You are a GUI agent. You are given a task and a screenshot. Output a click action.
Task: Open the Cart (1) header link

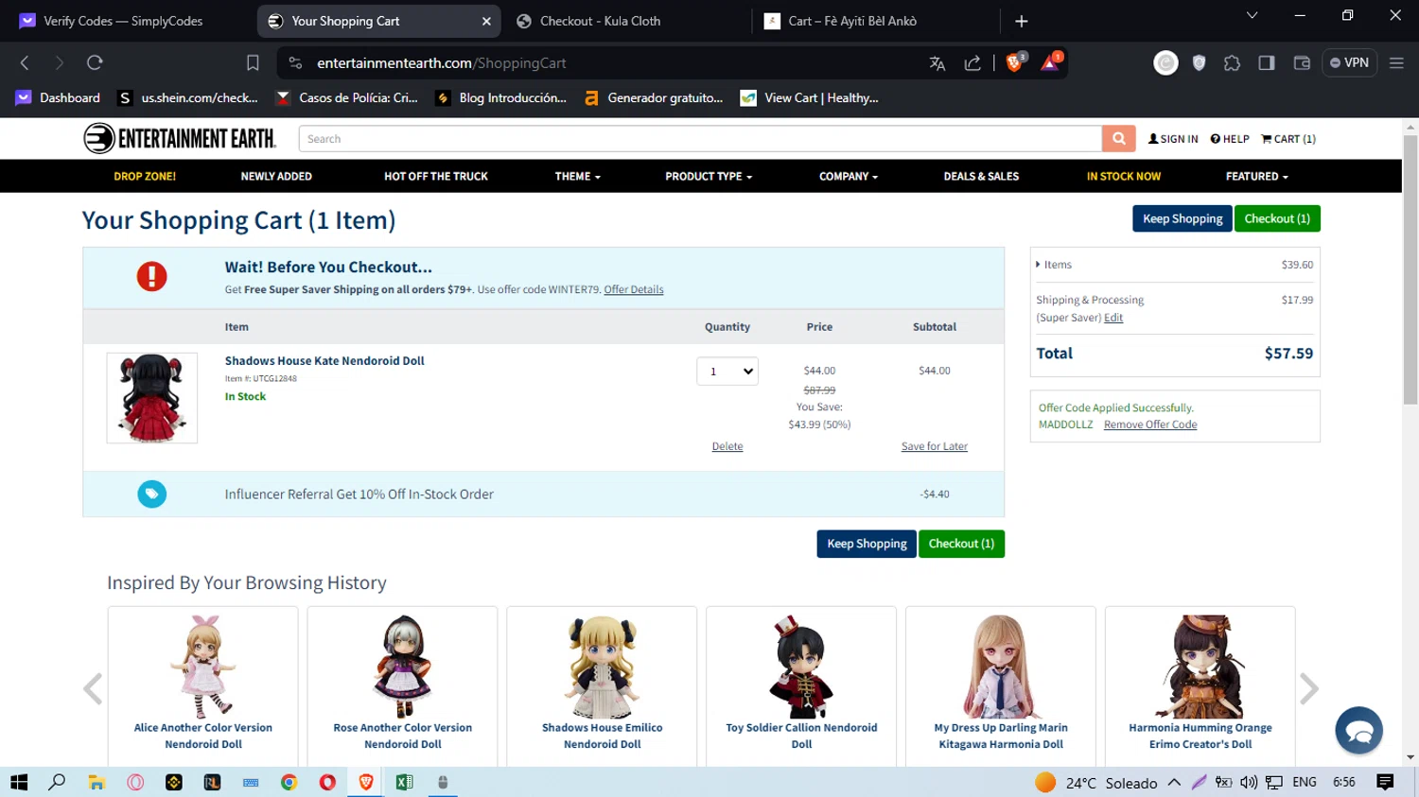[x=1288, y=139]
